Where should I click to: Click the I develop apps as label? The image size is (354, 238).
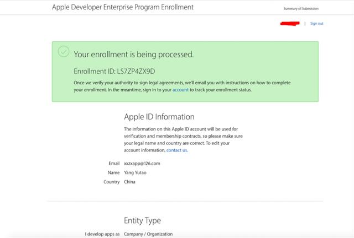click(x=102, y=234)
